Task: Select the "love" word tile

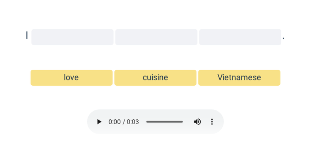Action: tap(71, 77)
